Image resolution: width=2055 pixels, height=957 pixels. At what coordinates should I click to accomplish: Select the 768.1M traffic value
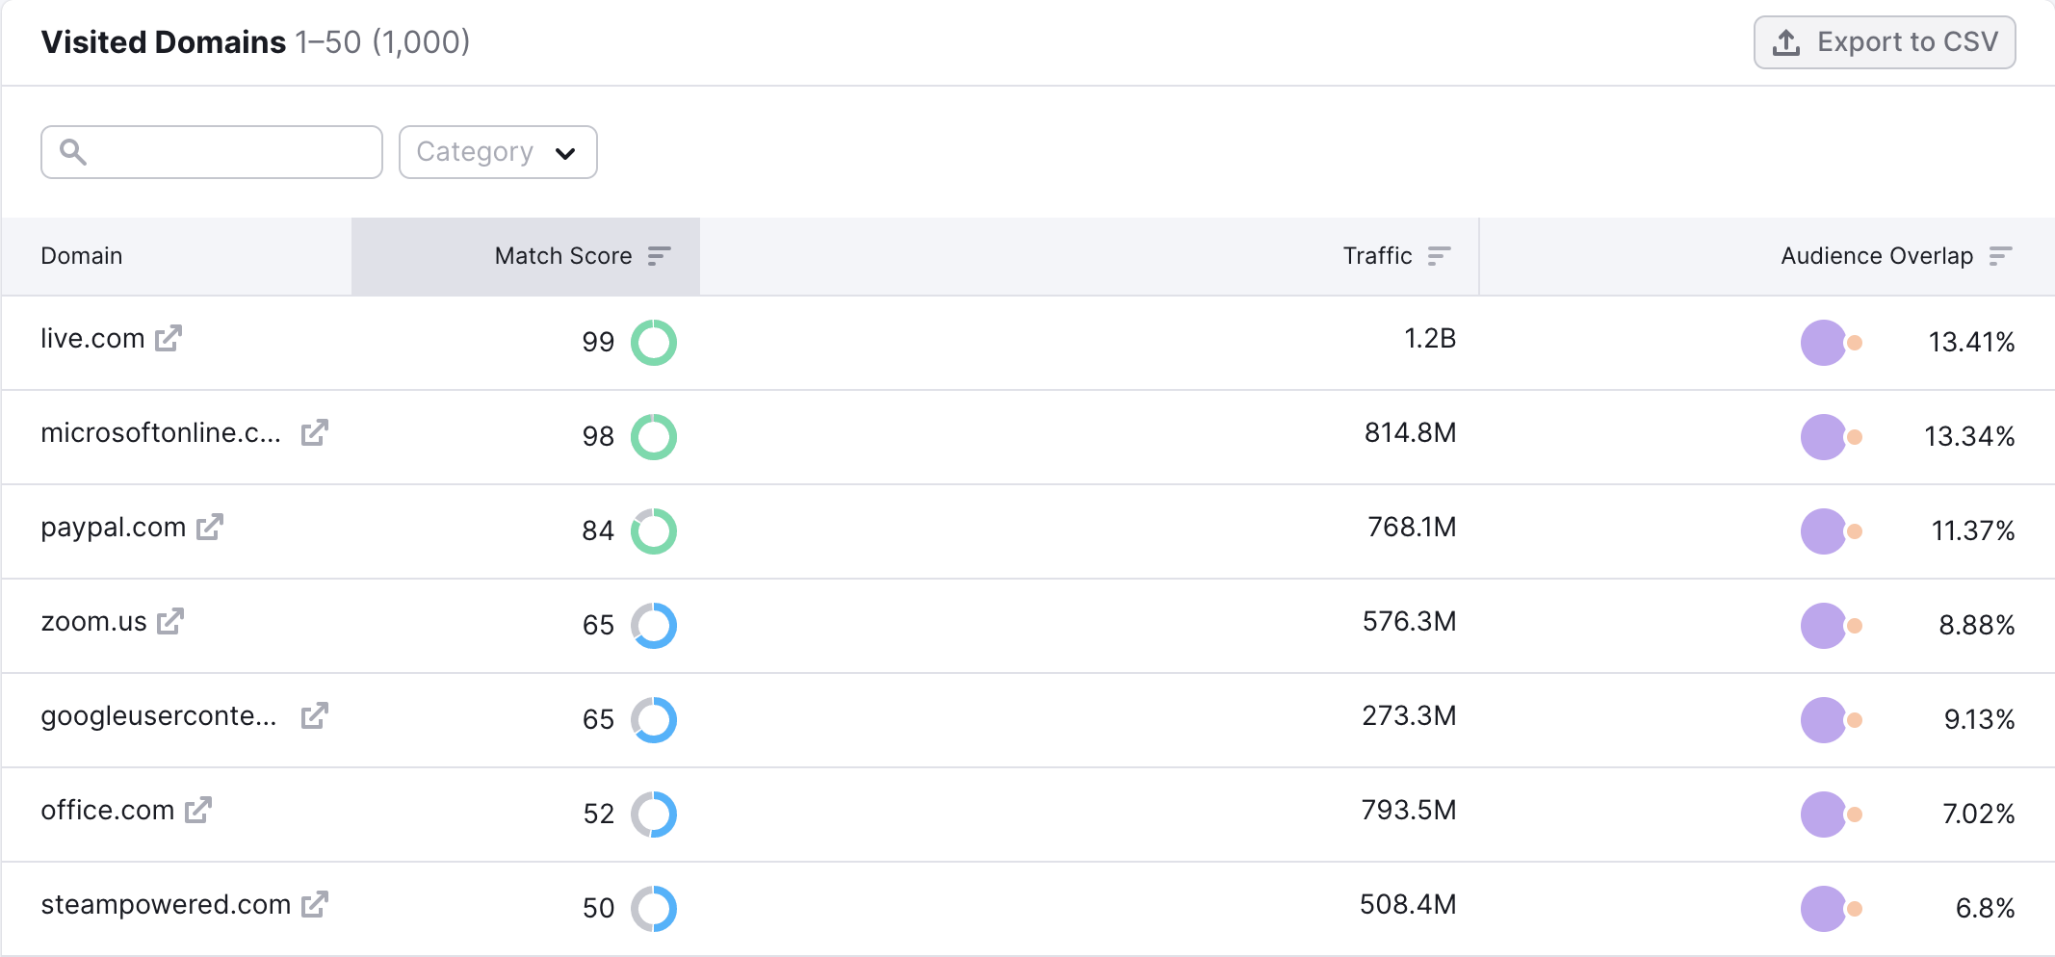pos(1412,528)
